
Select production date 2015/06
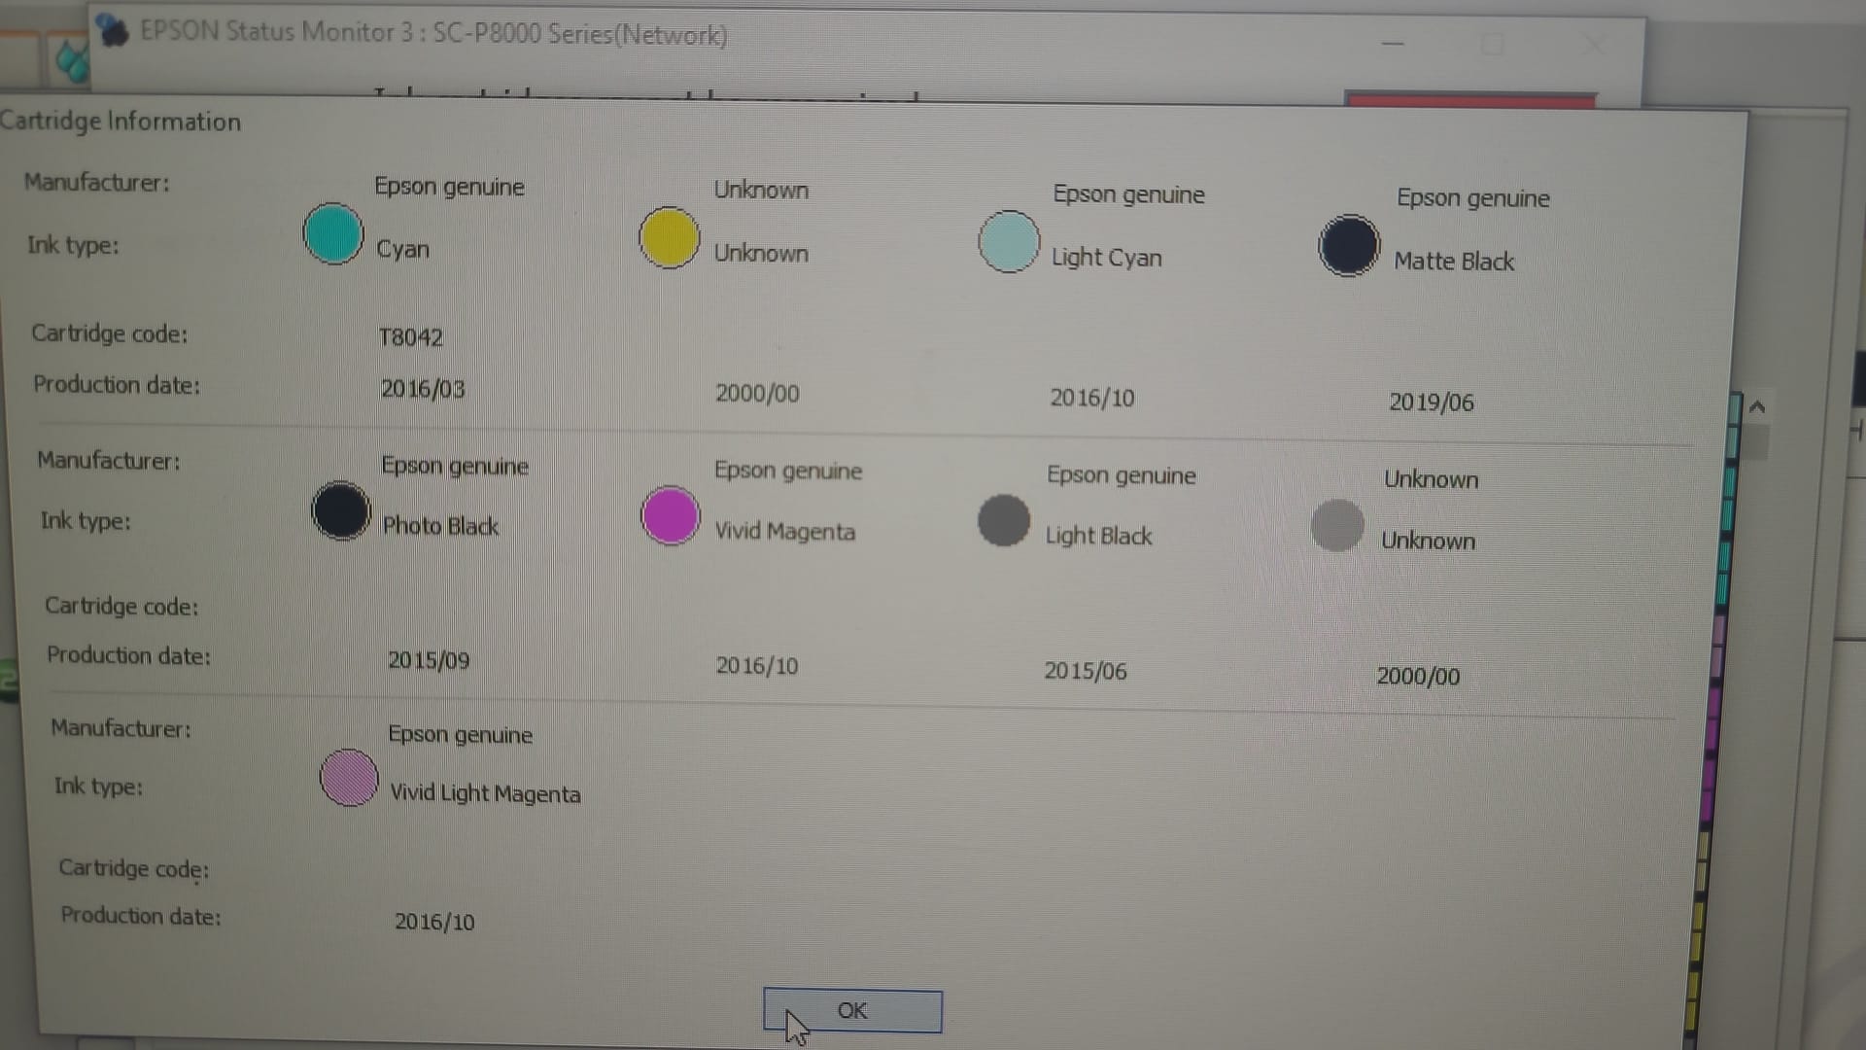1086,671
